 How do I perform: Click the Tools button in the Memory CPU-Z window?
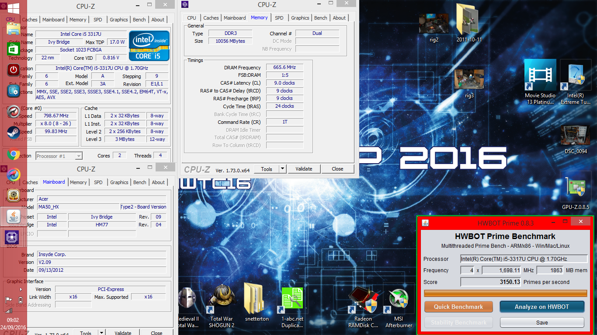(x=267, y=169)
